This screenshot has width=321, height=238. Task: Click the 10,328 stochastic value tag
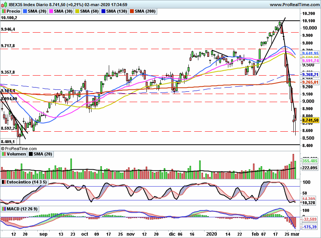tap(309, 203)
